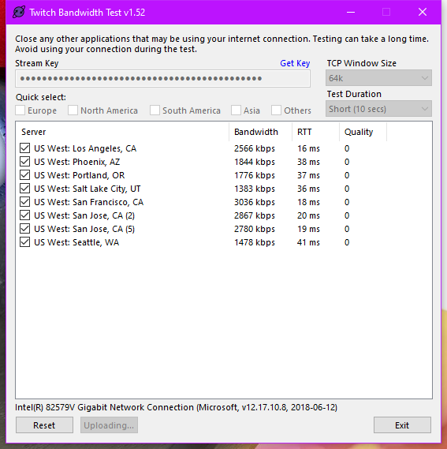The width and height of the screenshot is (447, 449).
Task: Sort by the Bandwidth column header
Action: (x=260, y=132)
